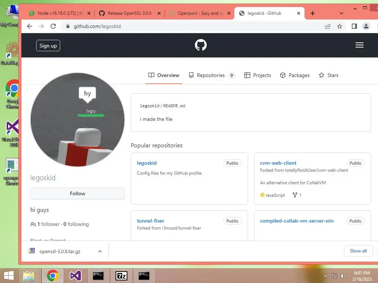
Task: Click the browser forward arrow
Action: (x=41, y=26)
